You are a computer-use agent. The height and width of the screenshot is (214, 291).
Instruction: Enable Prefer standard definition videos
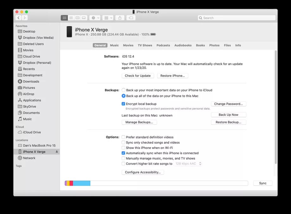tap(123, 137)
